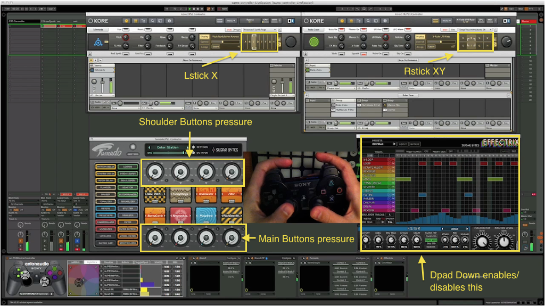Open the Menu dropdown in left KORE
This screenshot has width=545, height=306.
pos(231,21)
